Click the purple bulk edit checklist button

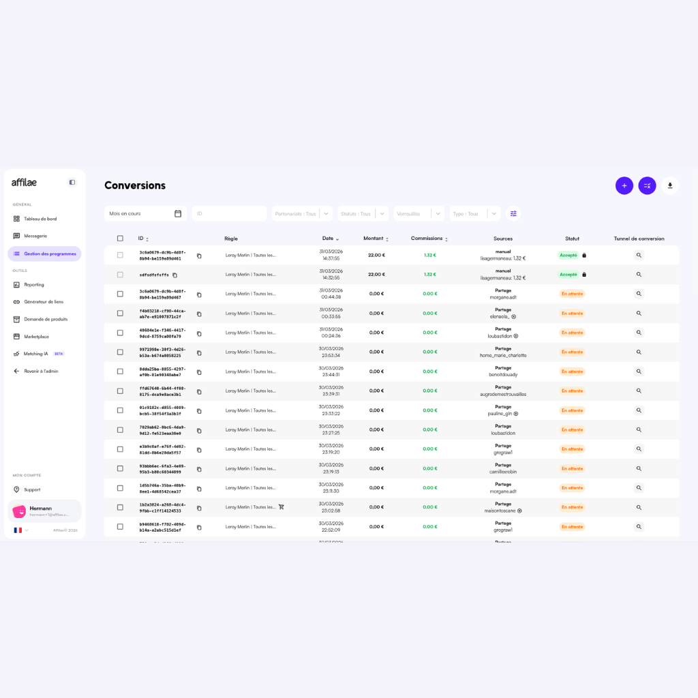click(x=647, y=185)
